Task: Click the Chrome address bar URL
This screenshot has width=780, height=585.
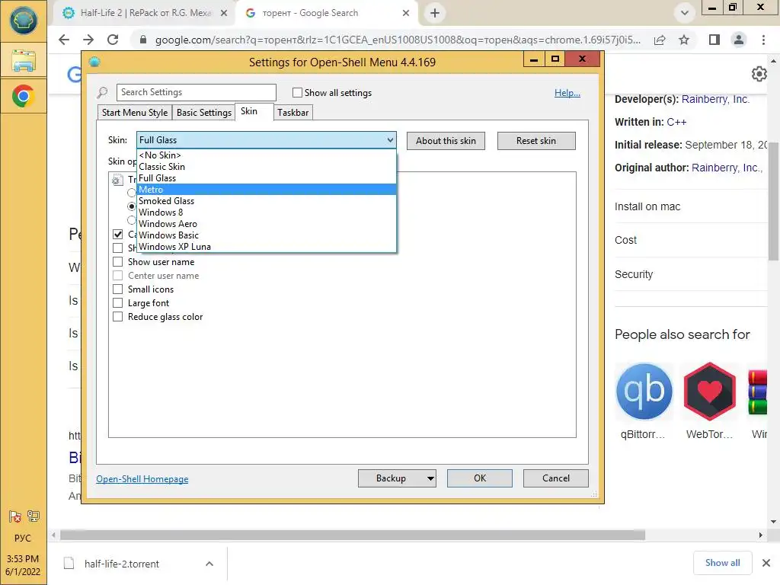Action: pyautogui.click(x=398, y=40)
